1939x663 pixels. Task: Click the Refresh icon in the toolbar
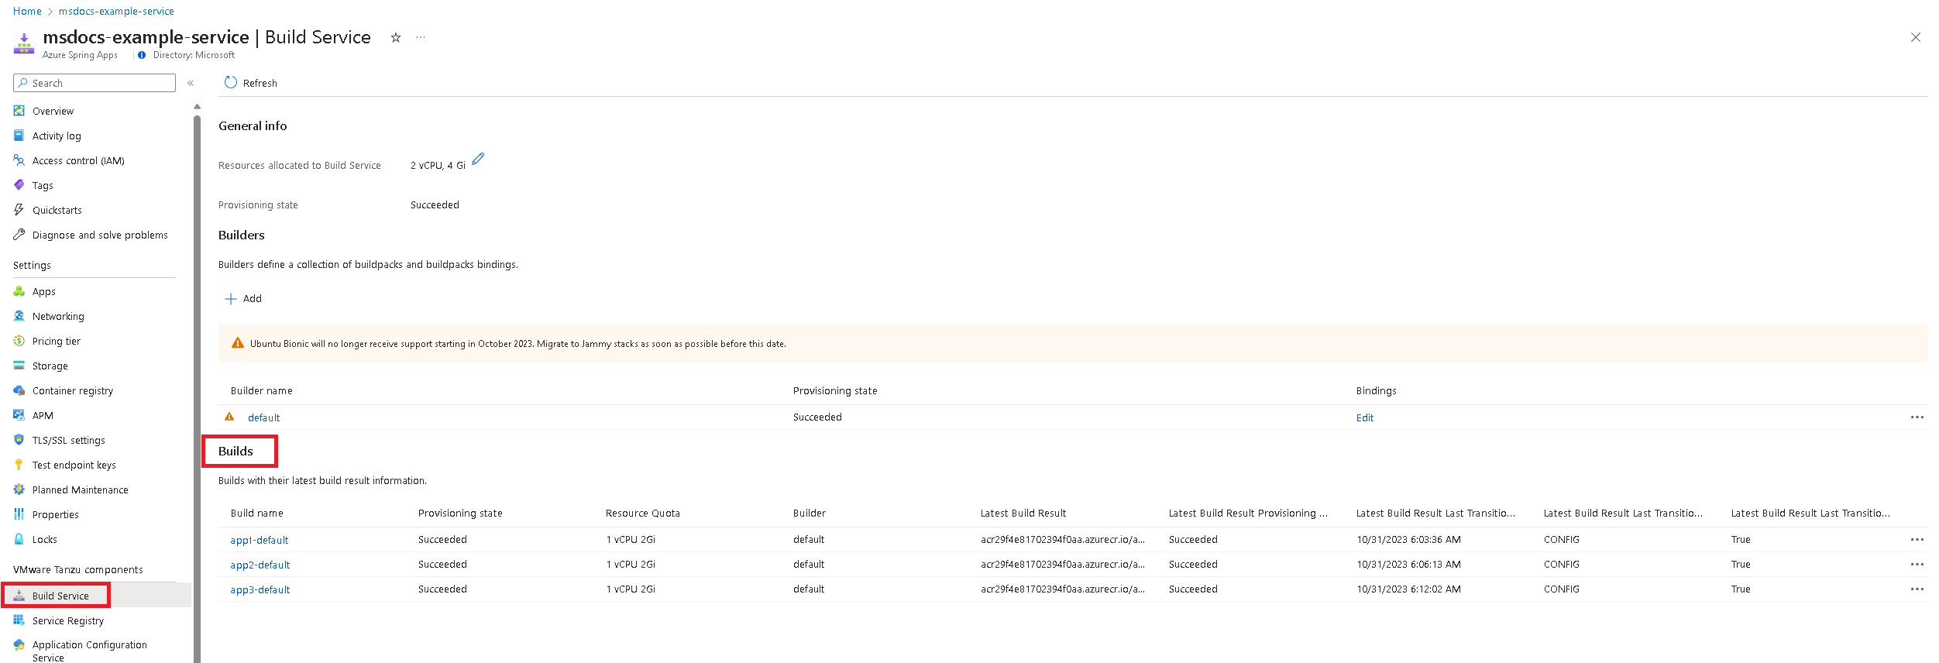[x=231, y=83]
